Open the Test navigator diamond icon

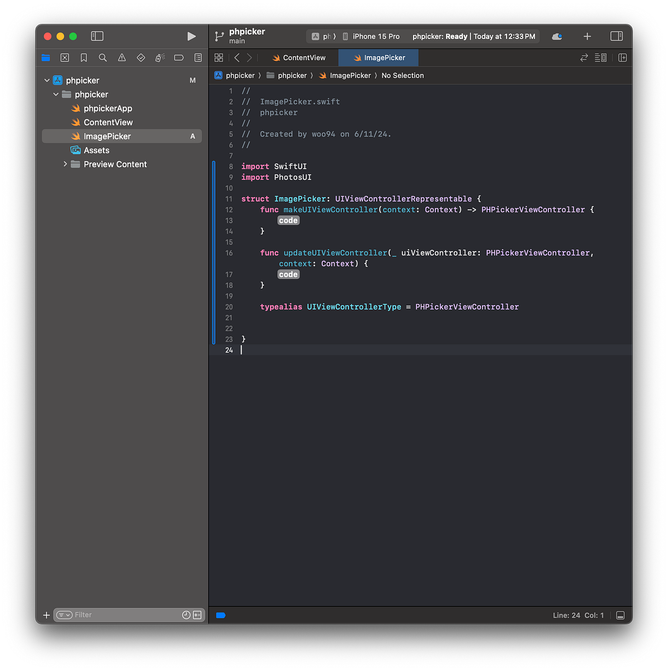(140, 57)
